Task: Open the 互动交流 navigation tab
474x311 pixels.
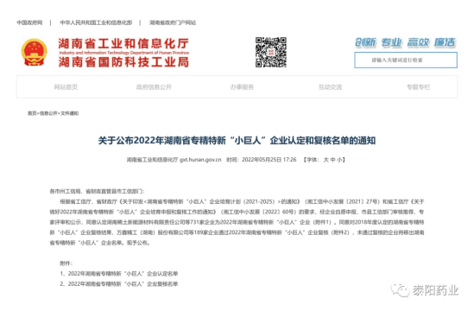Action: pyautogui.click(x=330, y=87)
